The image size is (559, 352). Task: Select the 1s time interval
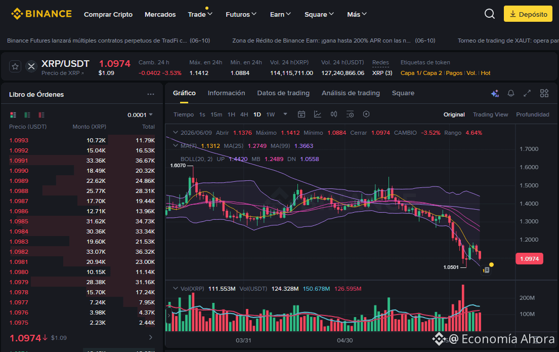202,114
